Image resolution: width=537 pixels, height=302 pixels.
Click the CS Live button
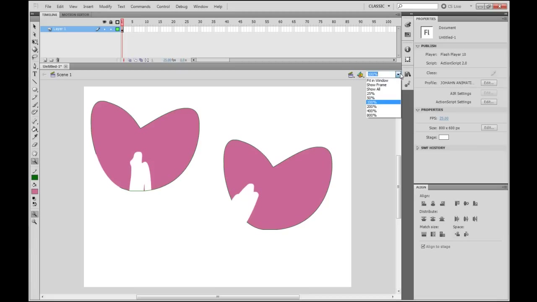[x=451, y=6]
